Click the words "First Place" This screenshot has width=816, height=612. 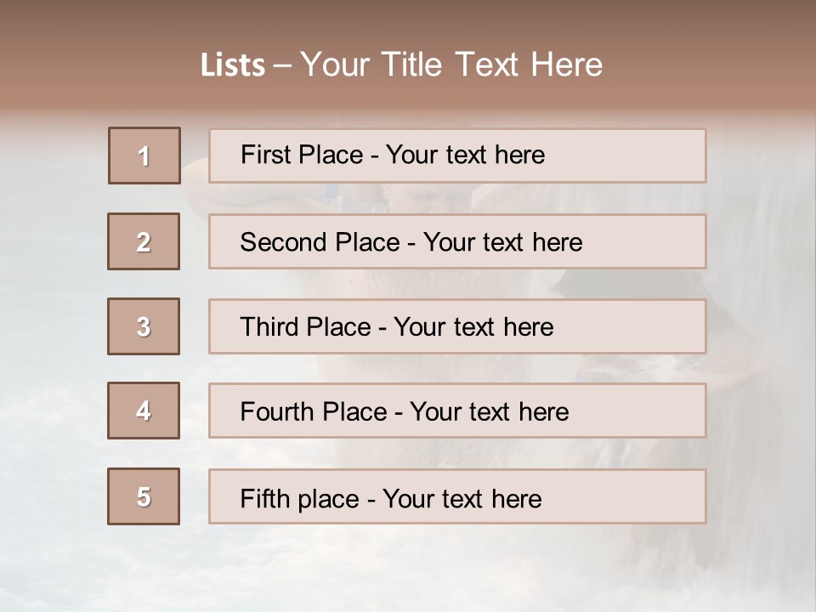tap(300, 155)
